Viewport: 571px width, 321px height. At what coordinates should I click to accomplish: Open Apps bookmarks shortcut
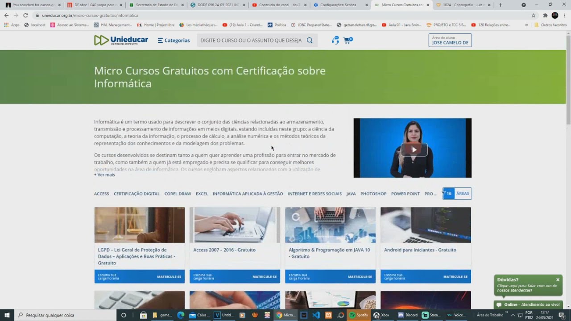coord(12,25)
